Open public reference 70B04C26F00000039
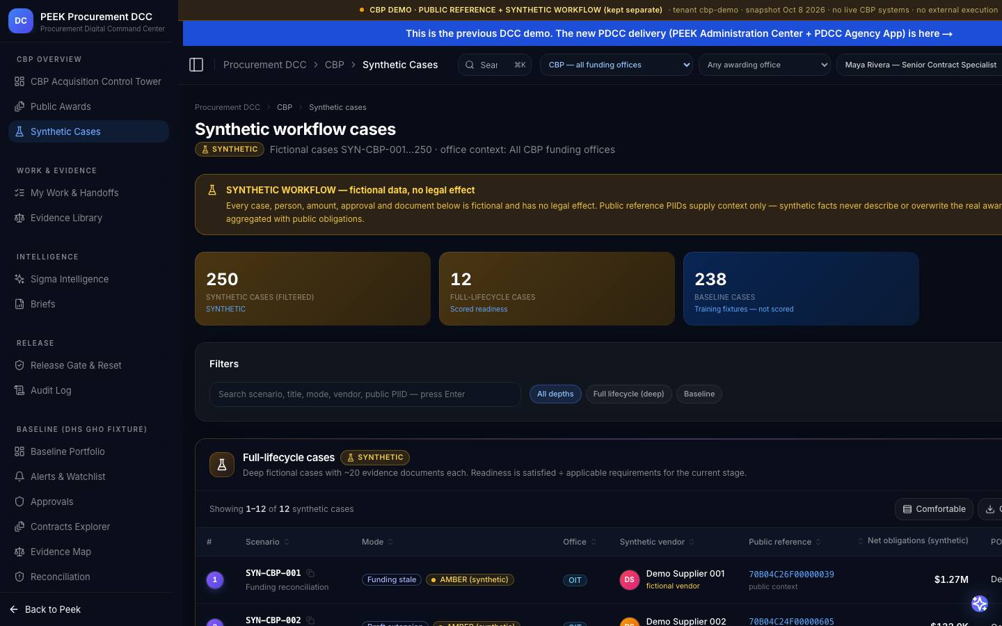The height and width of the screenshot is (626, 1002). coord(791,574)
